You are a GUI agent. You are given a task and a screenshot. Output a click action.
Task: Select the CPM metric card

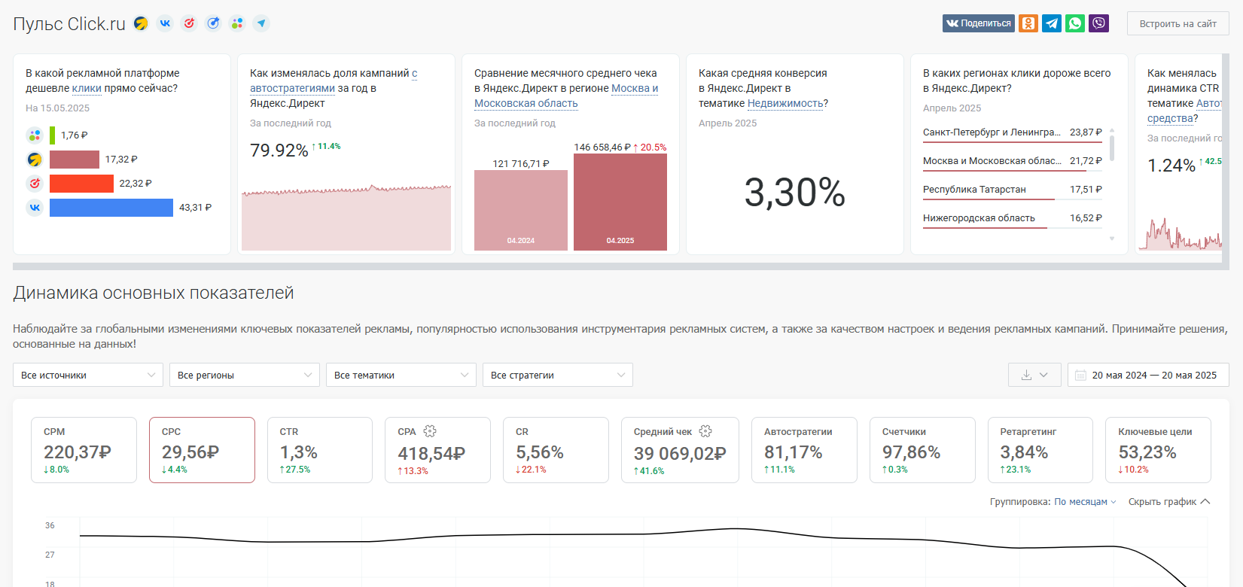coord(84,450)
